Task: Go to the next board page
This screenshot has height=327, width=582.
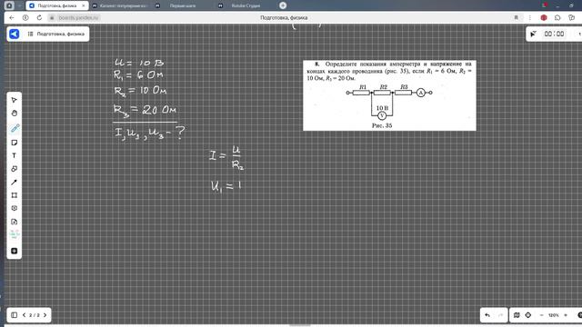Action: pos(45,315)
